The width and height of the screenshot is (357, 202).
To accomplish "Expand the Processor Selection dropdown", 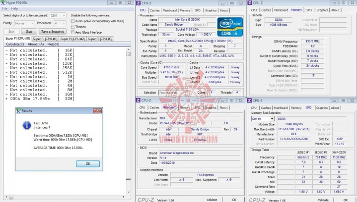I will tap(173, 93).
